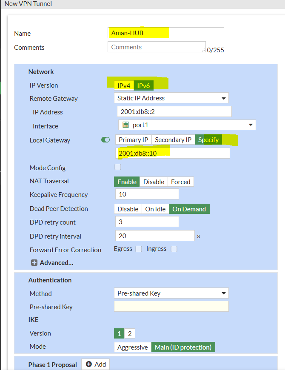Set NAT Traversal to Forced
This screenshot has height=370, width=285.
pos(180,182)
